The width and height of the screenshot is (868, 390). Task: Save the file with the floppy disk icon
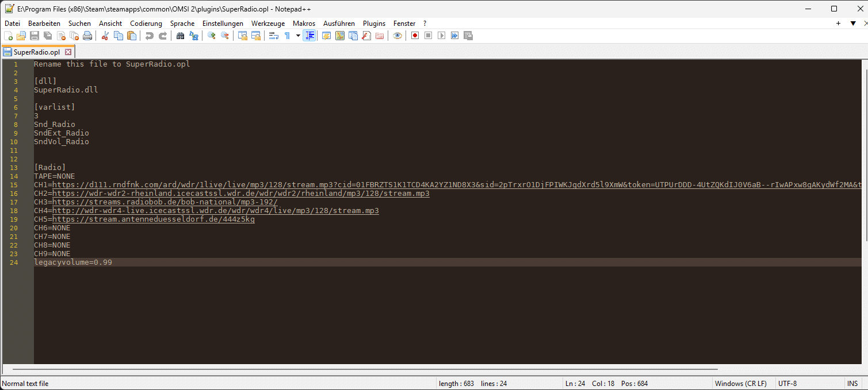[35, 36]
